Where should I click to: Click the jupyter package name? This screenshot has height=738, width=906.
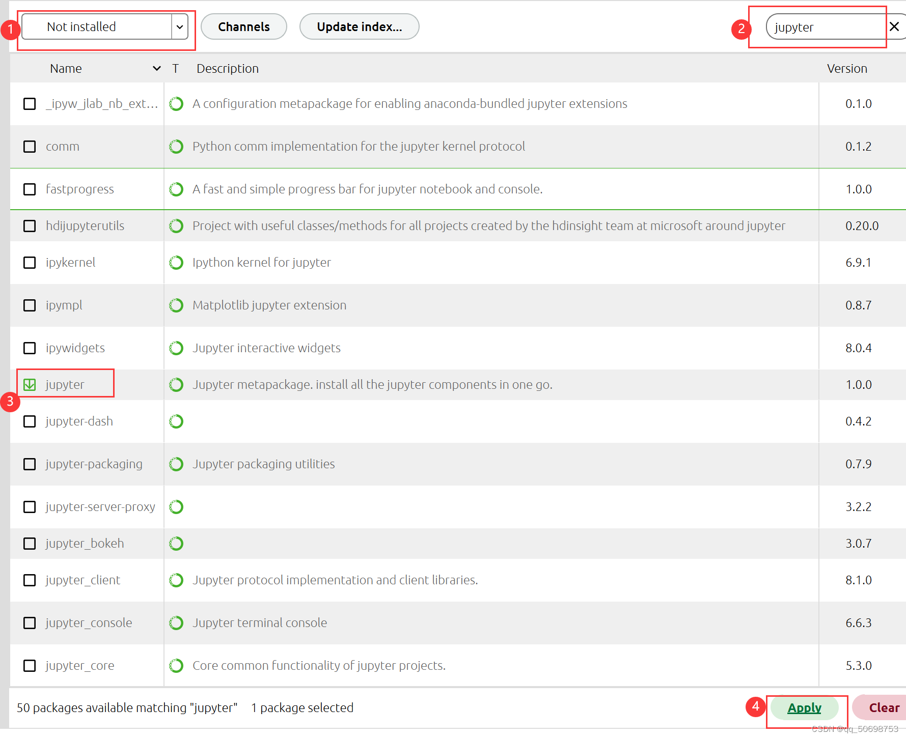(x=65, y=385)
